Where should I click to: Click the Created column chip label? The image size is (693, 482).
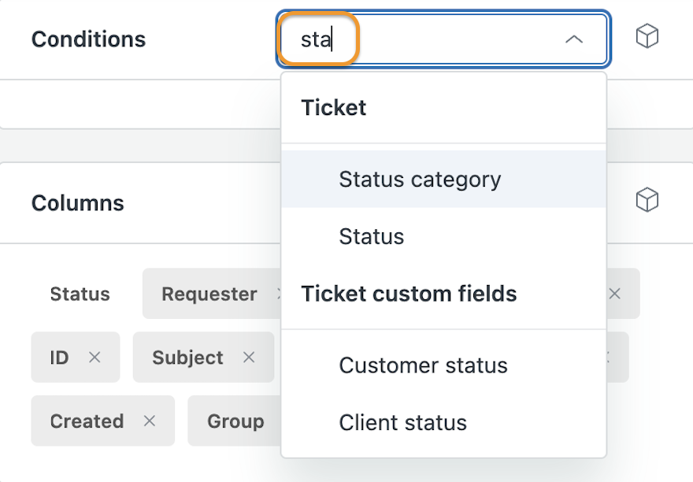(x=87, y=421)
